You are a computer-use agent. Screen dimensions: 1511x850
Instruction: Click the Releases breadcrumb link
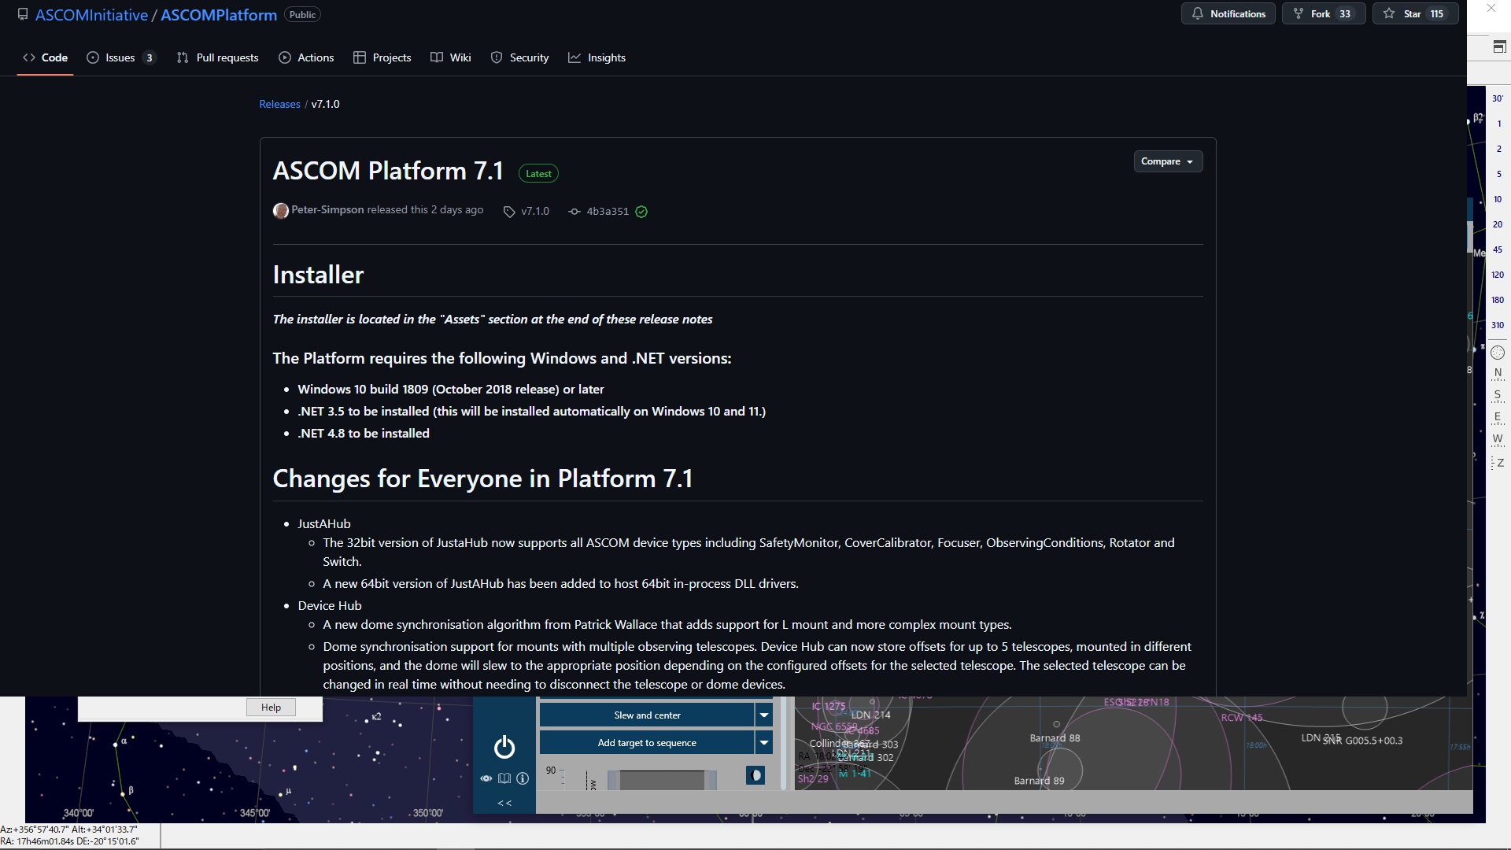click(x=279, y=104)
